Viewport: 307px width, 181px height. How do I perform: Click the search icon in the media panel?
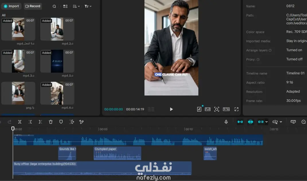tap(54, 6)
